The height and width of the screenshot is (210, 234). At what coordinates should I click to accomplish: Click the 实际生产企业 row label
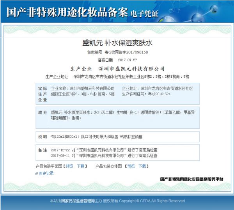click(x=43, y=94)
